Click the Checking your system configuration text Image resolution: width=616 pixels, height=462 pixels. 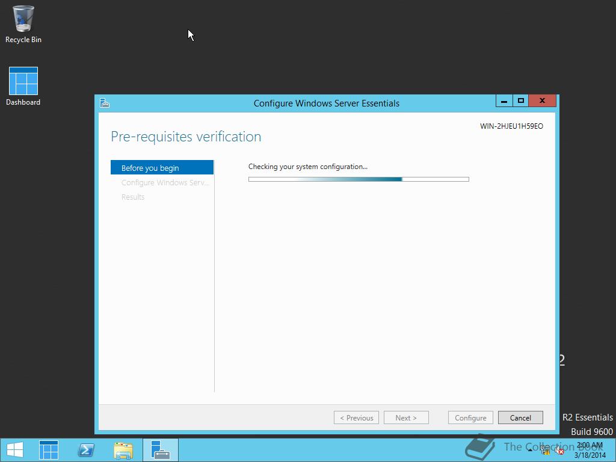307,167
